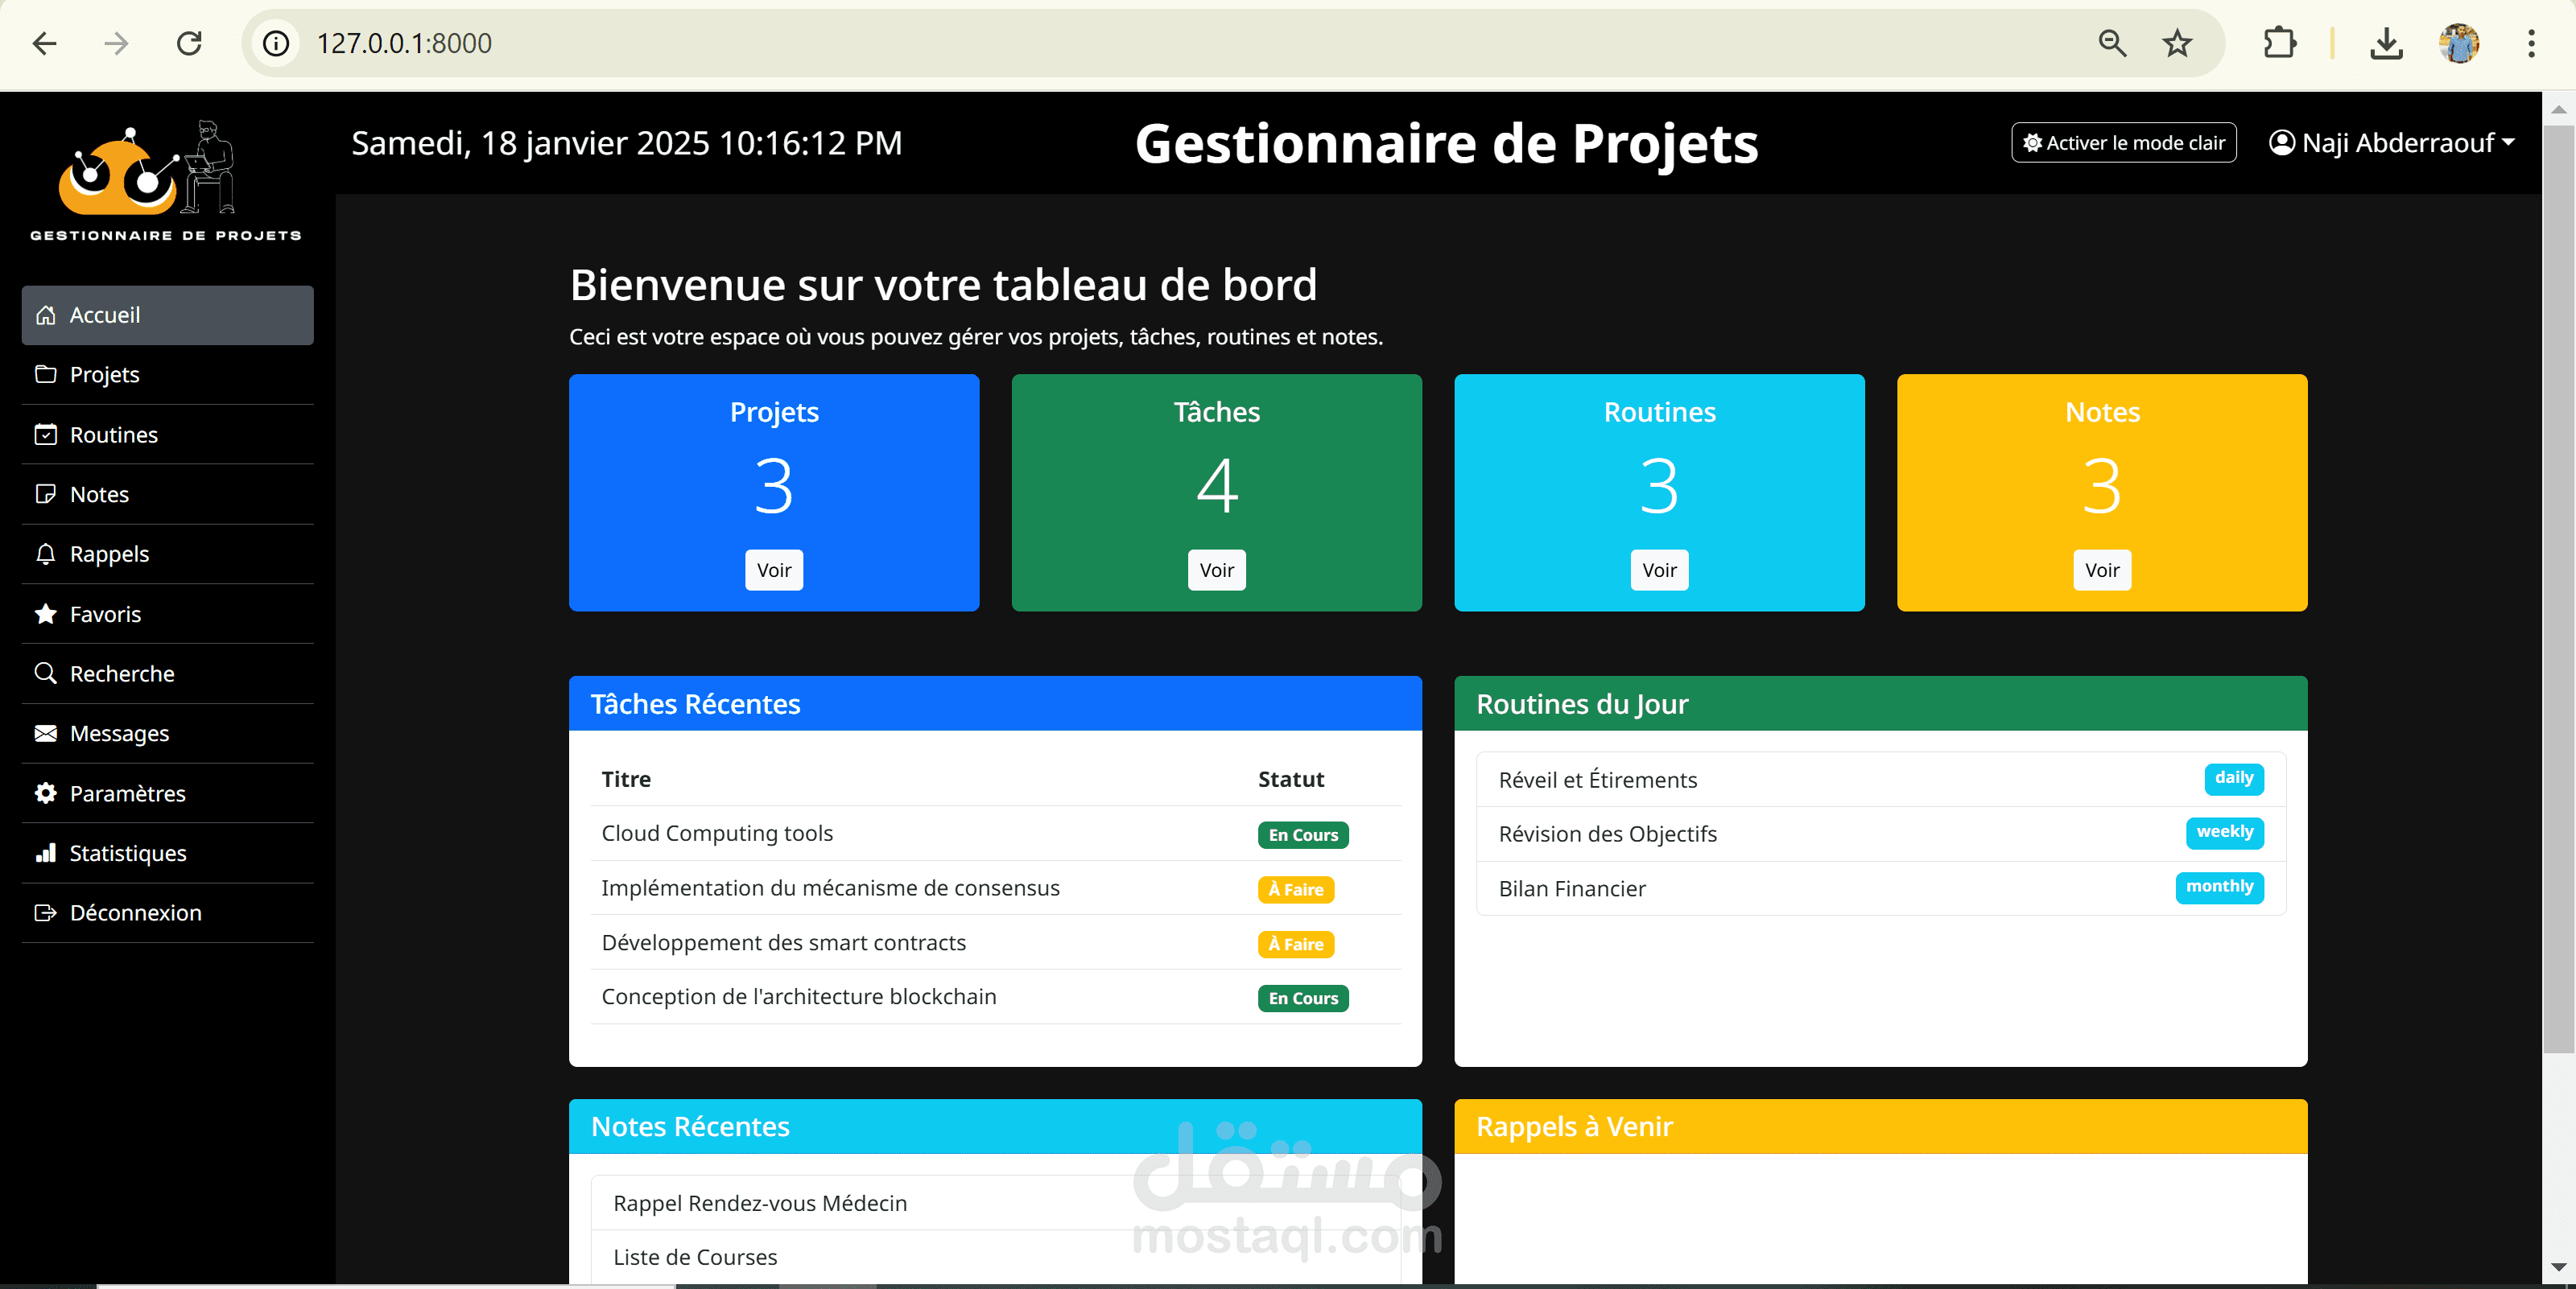Open the Chrome profile avatar menu
This screenshot has height=1289, width=2576.
(2458, 43)
